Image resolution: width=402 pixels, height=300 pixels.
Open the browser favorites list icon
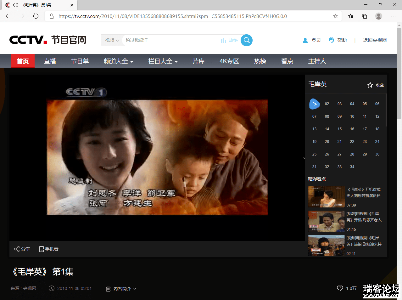(350, 16)
